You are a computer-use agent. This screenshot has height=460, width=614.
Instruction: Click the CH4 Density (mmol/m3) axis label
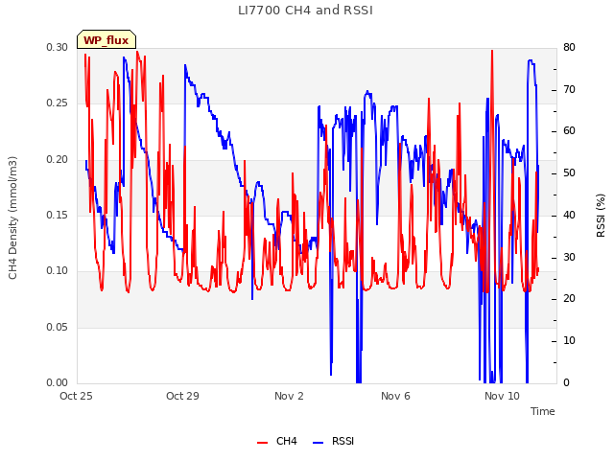point(12,218)
